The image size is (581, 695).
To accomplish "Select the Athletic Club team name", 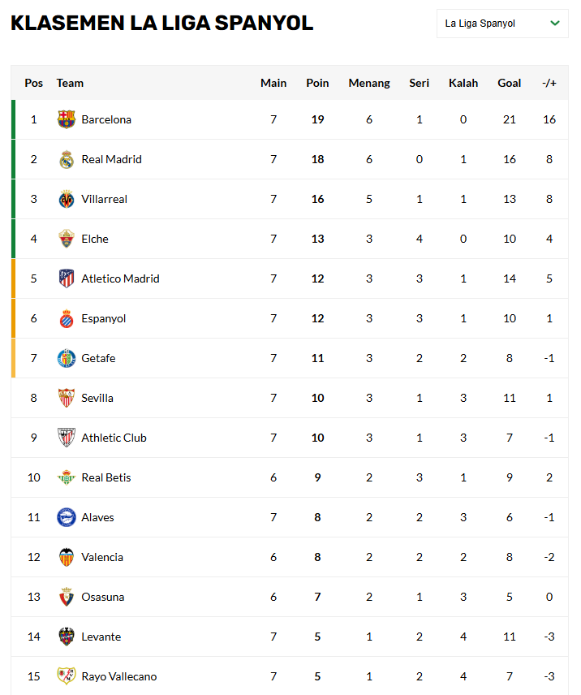I will tap(114, 438).
